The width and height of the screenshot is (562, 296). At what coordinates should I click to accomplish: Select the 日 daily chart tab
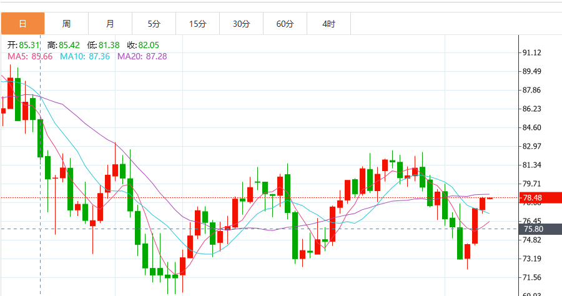(22, 24)
